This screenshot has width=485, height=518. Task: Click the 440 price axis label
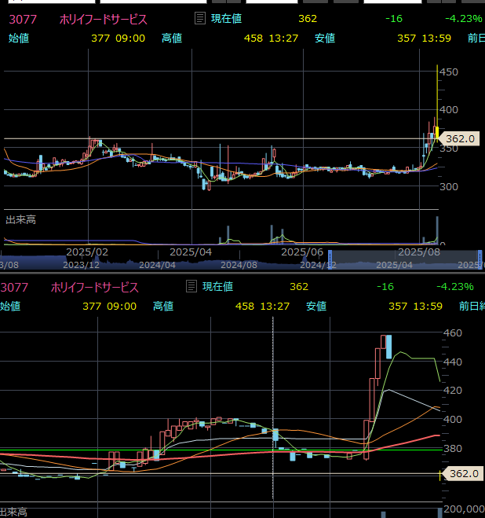[453, 362]
